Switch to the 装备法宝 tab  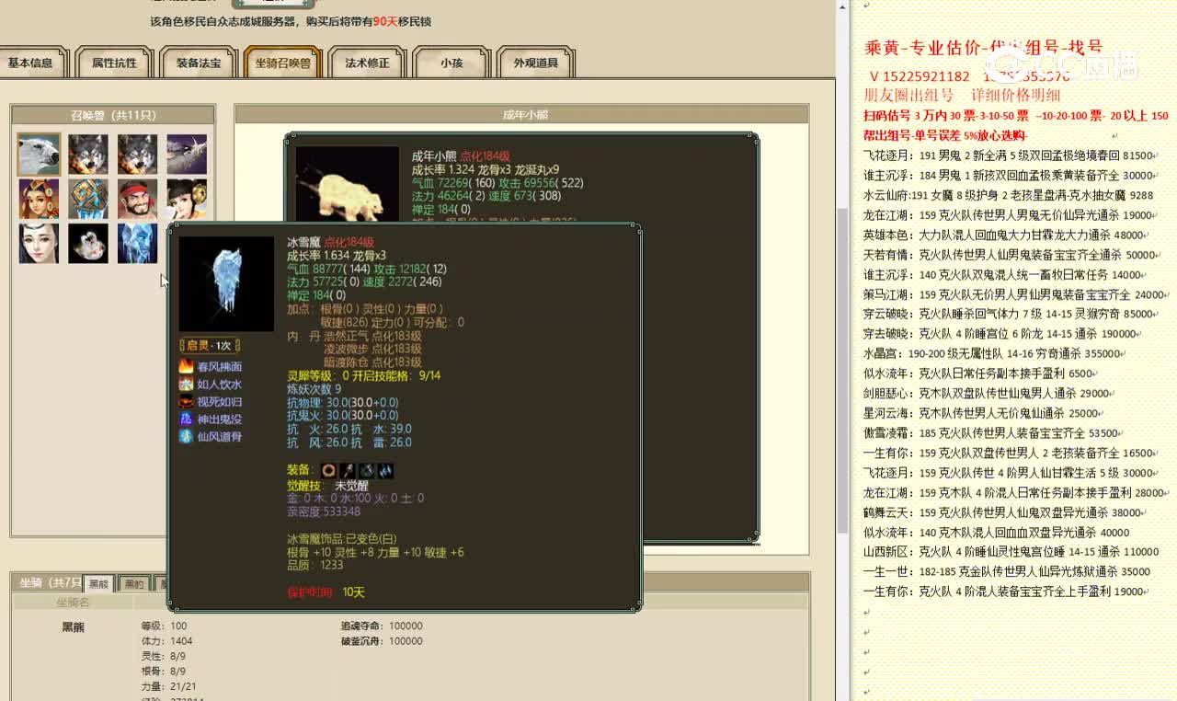(199, 63)
